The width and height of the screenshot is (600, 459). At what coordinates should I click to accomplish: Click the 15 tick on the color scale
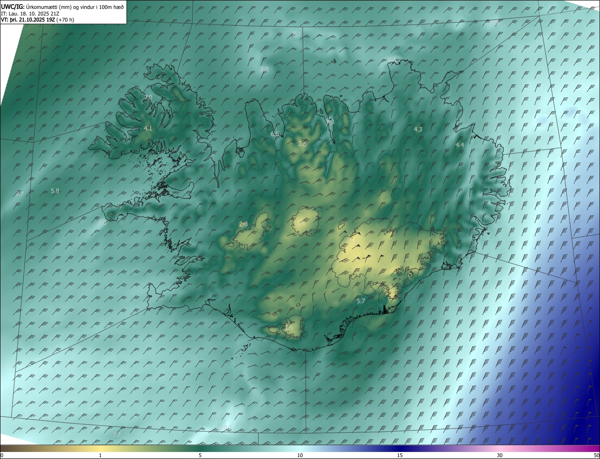pos(400,456)
